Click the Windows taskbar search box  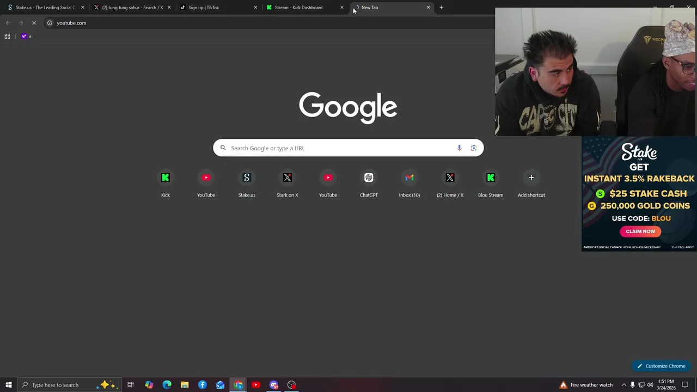tap(70, 385)
